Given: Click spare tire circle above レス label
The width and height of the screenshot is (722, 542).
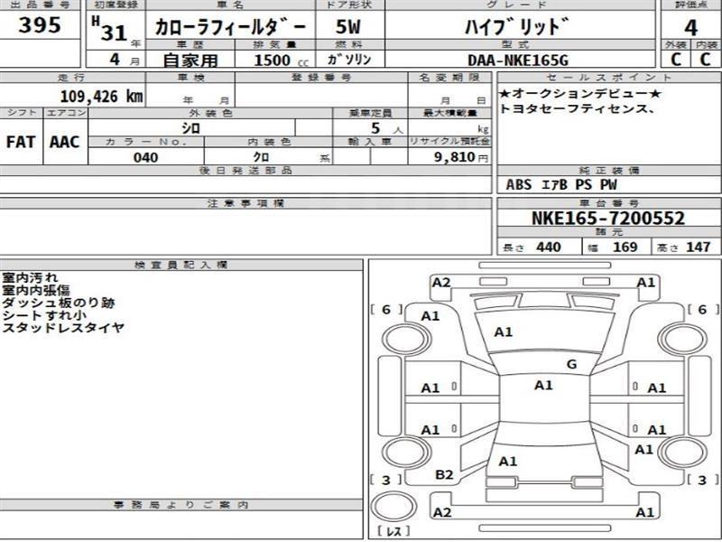Looking at the screenshot, I should click(393, 507).
